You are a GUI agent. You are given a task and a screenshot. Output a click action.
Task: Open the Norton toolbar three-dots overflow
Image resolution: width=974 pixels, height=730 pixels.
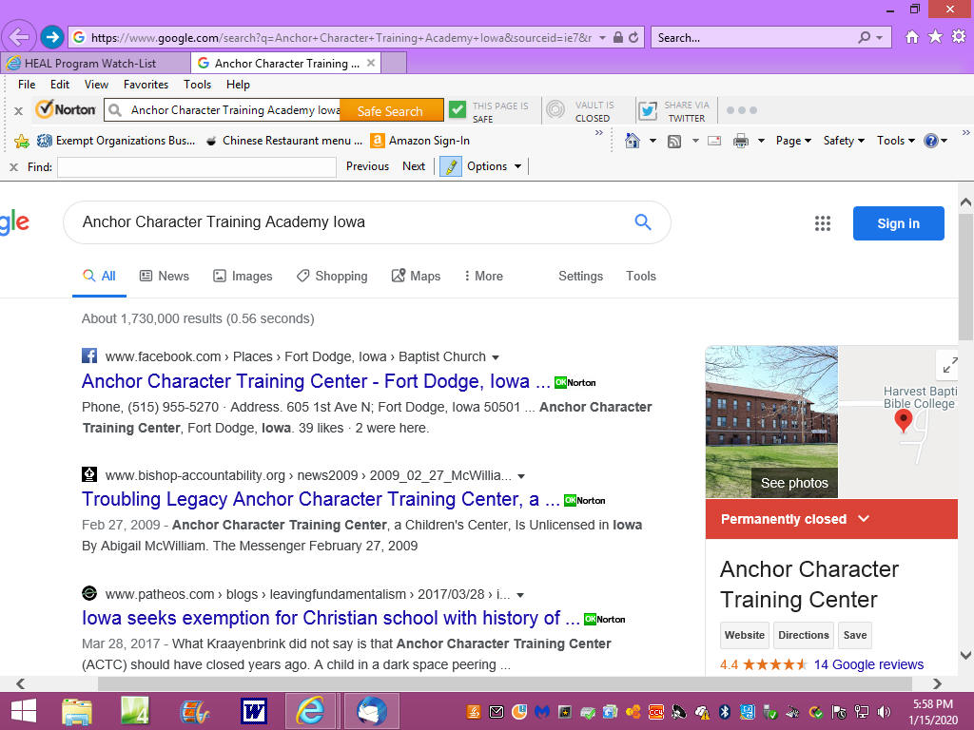tap(742, 110)
